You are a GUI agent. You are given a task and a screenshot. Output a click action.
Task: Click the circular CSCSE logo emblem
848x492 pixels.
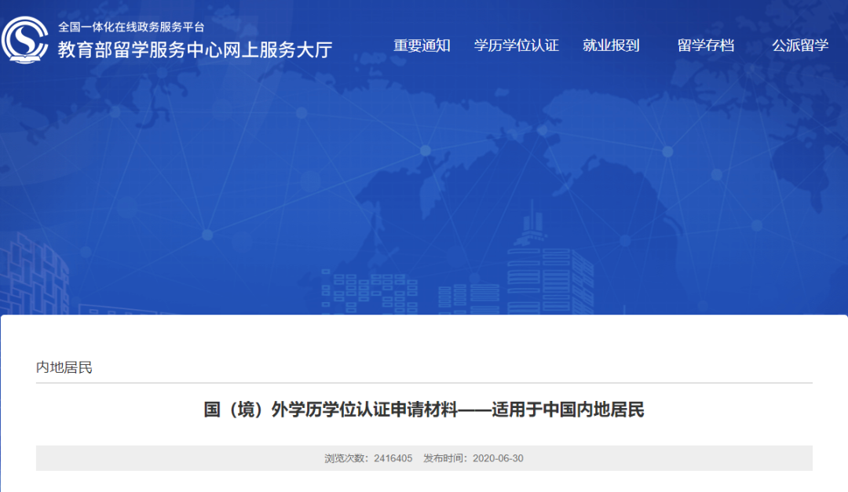[26, 37]
